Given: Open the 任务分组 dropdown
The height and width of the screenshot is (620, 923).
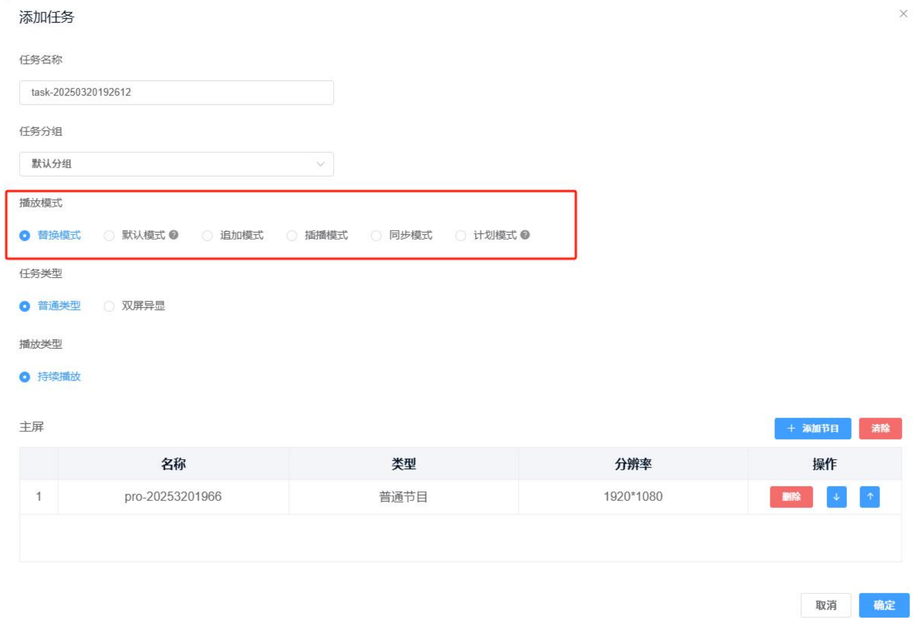Looking at the screenshot, I should point(176,164).
